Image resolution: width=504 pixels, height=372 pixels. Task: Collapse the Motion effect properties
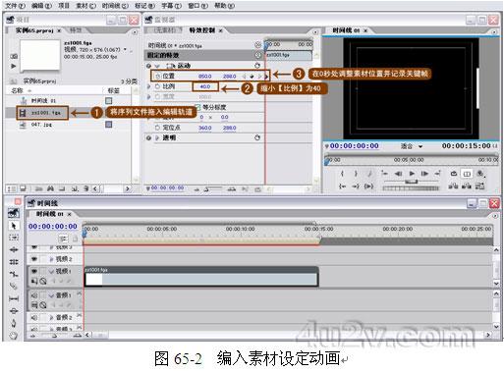click(157, 66)
